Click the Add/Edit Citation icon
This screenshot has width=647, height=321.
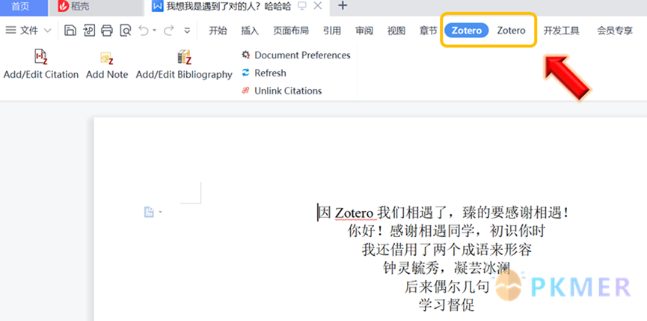click(41, 58)
